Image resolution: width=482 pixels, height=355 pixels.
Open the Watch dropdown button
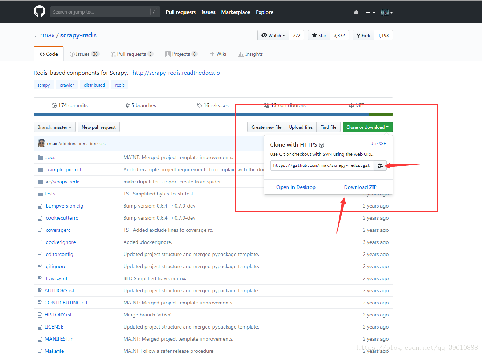coord(273,35)
